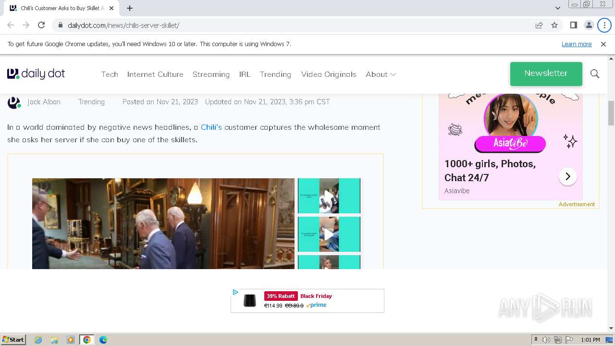
Task: Play first video in playlist sidebar
Action: pos(329,196)
